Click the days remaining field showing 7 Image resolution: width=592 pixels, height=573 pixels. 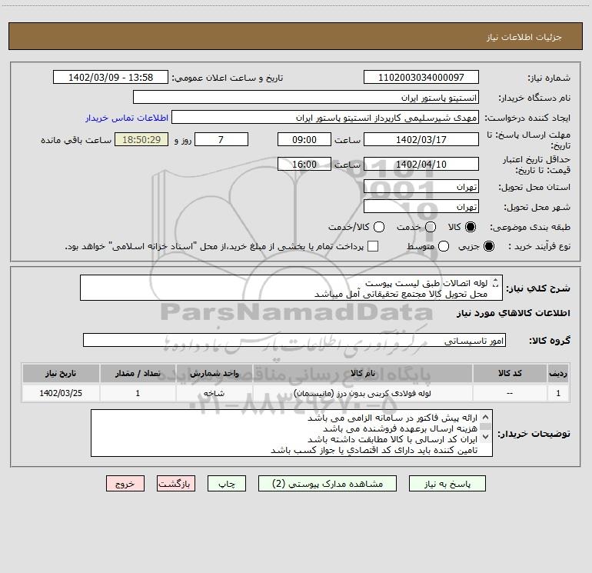(x=221, y=139)
